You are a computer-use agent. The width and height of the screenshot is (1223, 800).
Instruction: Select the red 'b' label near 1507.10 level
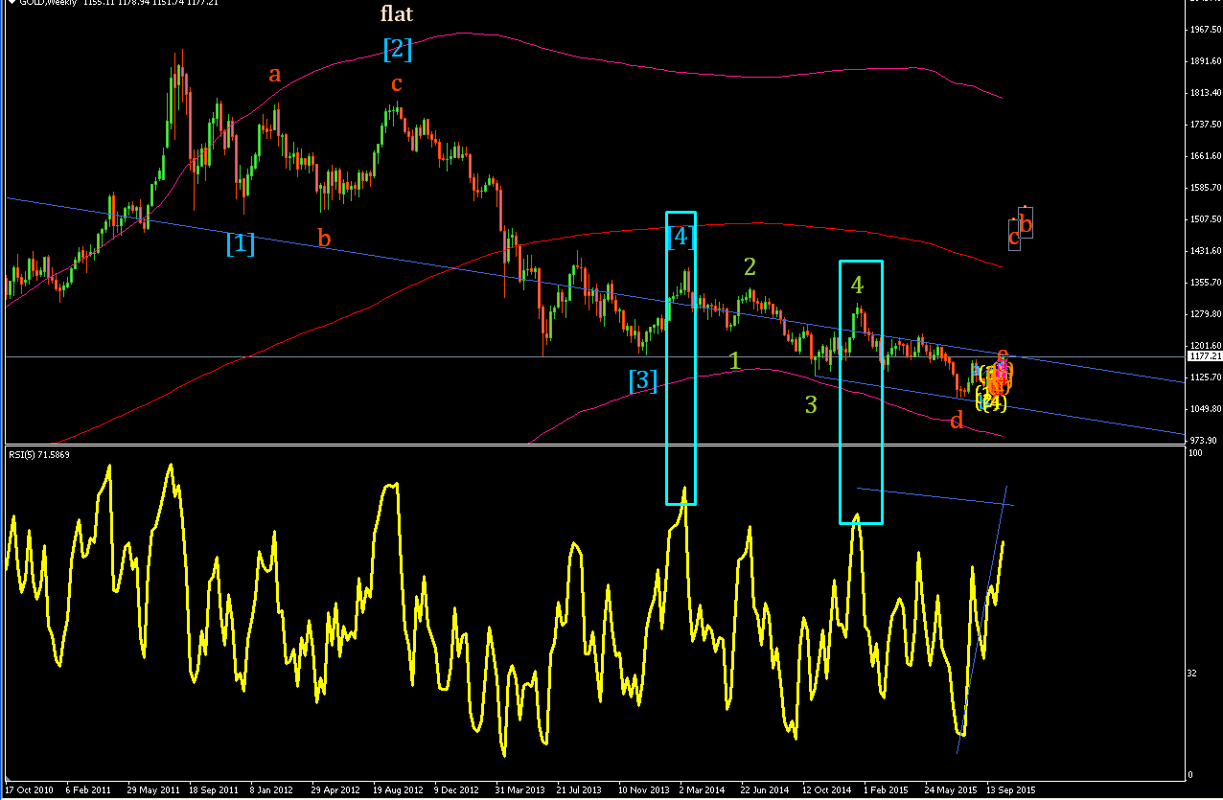pyautogui.click(x=1026, y=225)
